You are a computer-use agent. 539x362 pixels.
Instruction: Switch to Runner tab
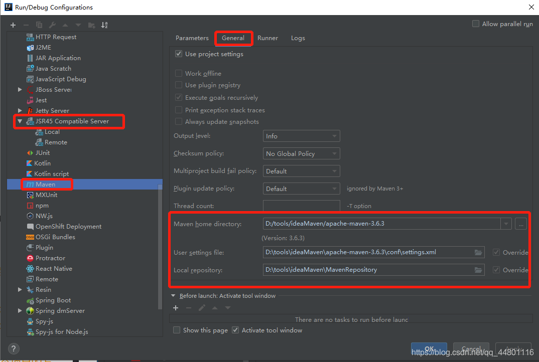pyautogui.click(x=268, y=38)
